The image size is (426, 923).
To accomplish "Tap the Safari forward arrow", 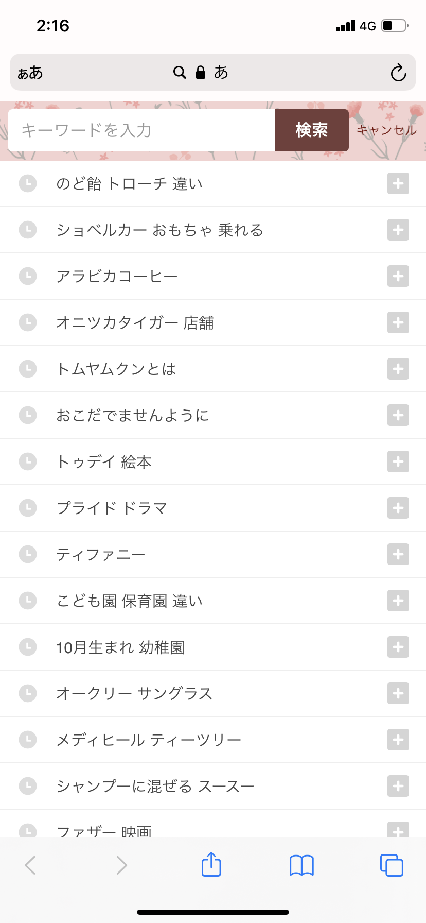I will pos(121,865).
